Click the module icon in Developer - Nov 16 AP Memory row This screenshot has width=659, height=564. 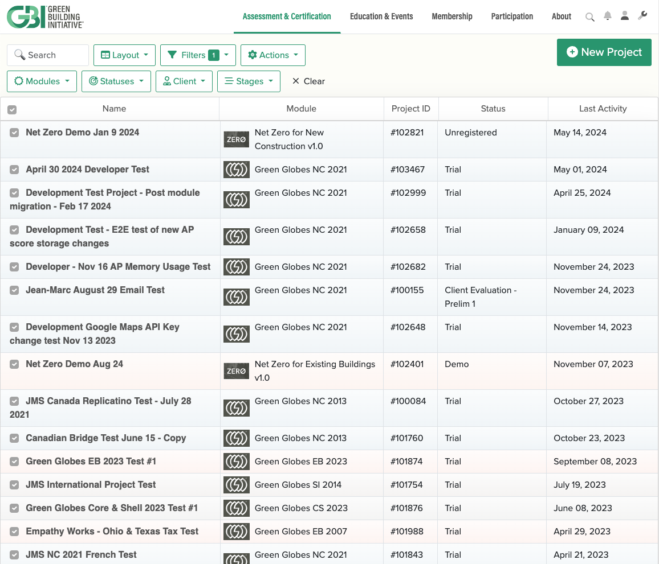click(x=236, y=267)
